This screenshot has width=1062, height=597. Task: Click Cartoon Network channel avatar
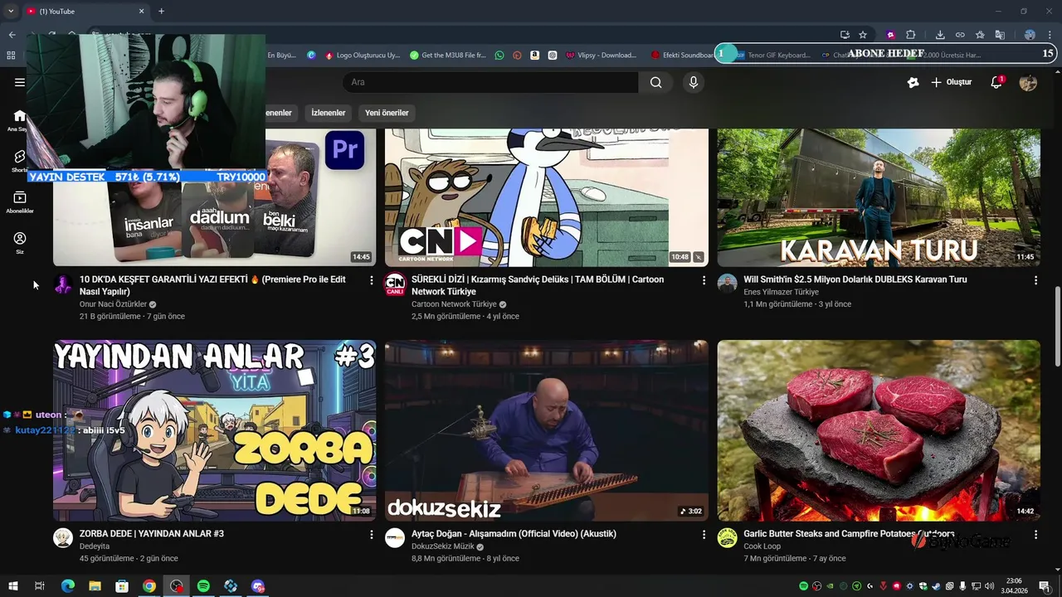point(395,284)
